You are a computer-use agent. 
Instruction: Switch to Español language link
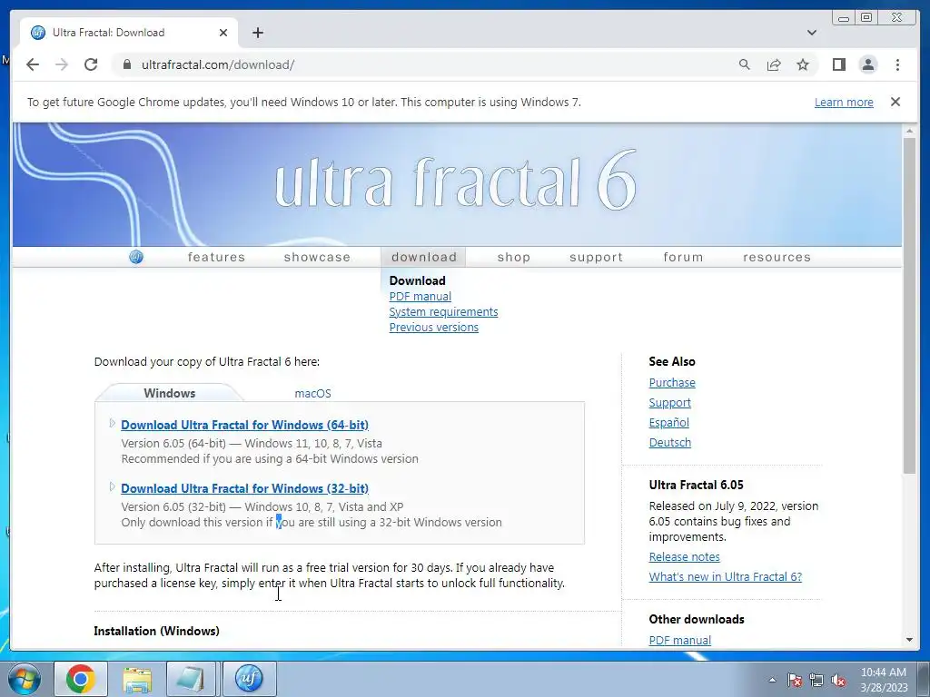point(668,423)
